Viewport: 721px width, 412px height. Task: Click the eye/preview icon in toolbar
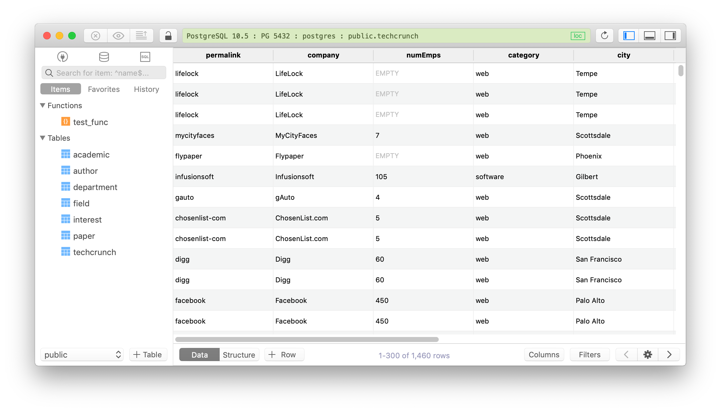click(x=117, y=36)
